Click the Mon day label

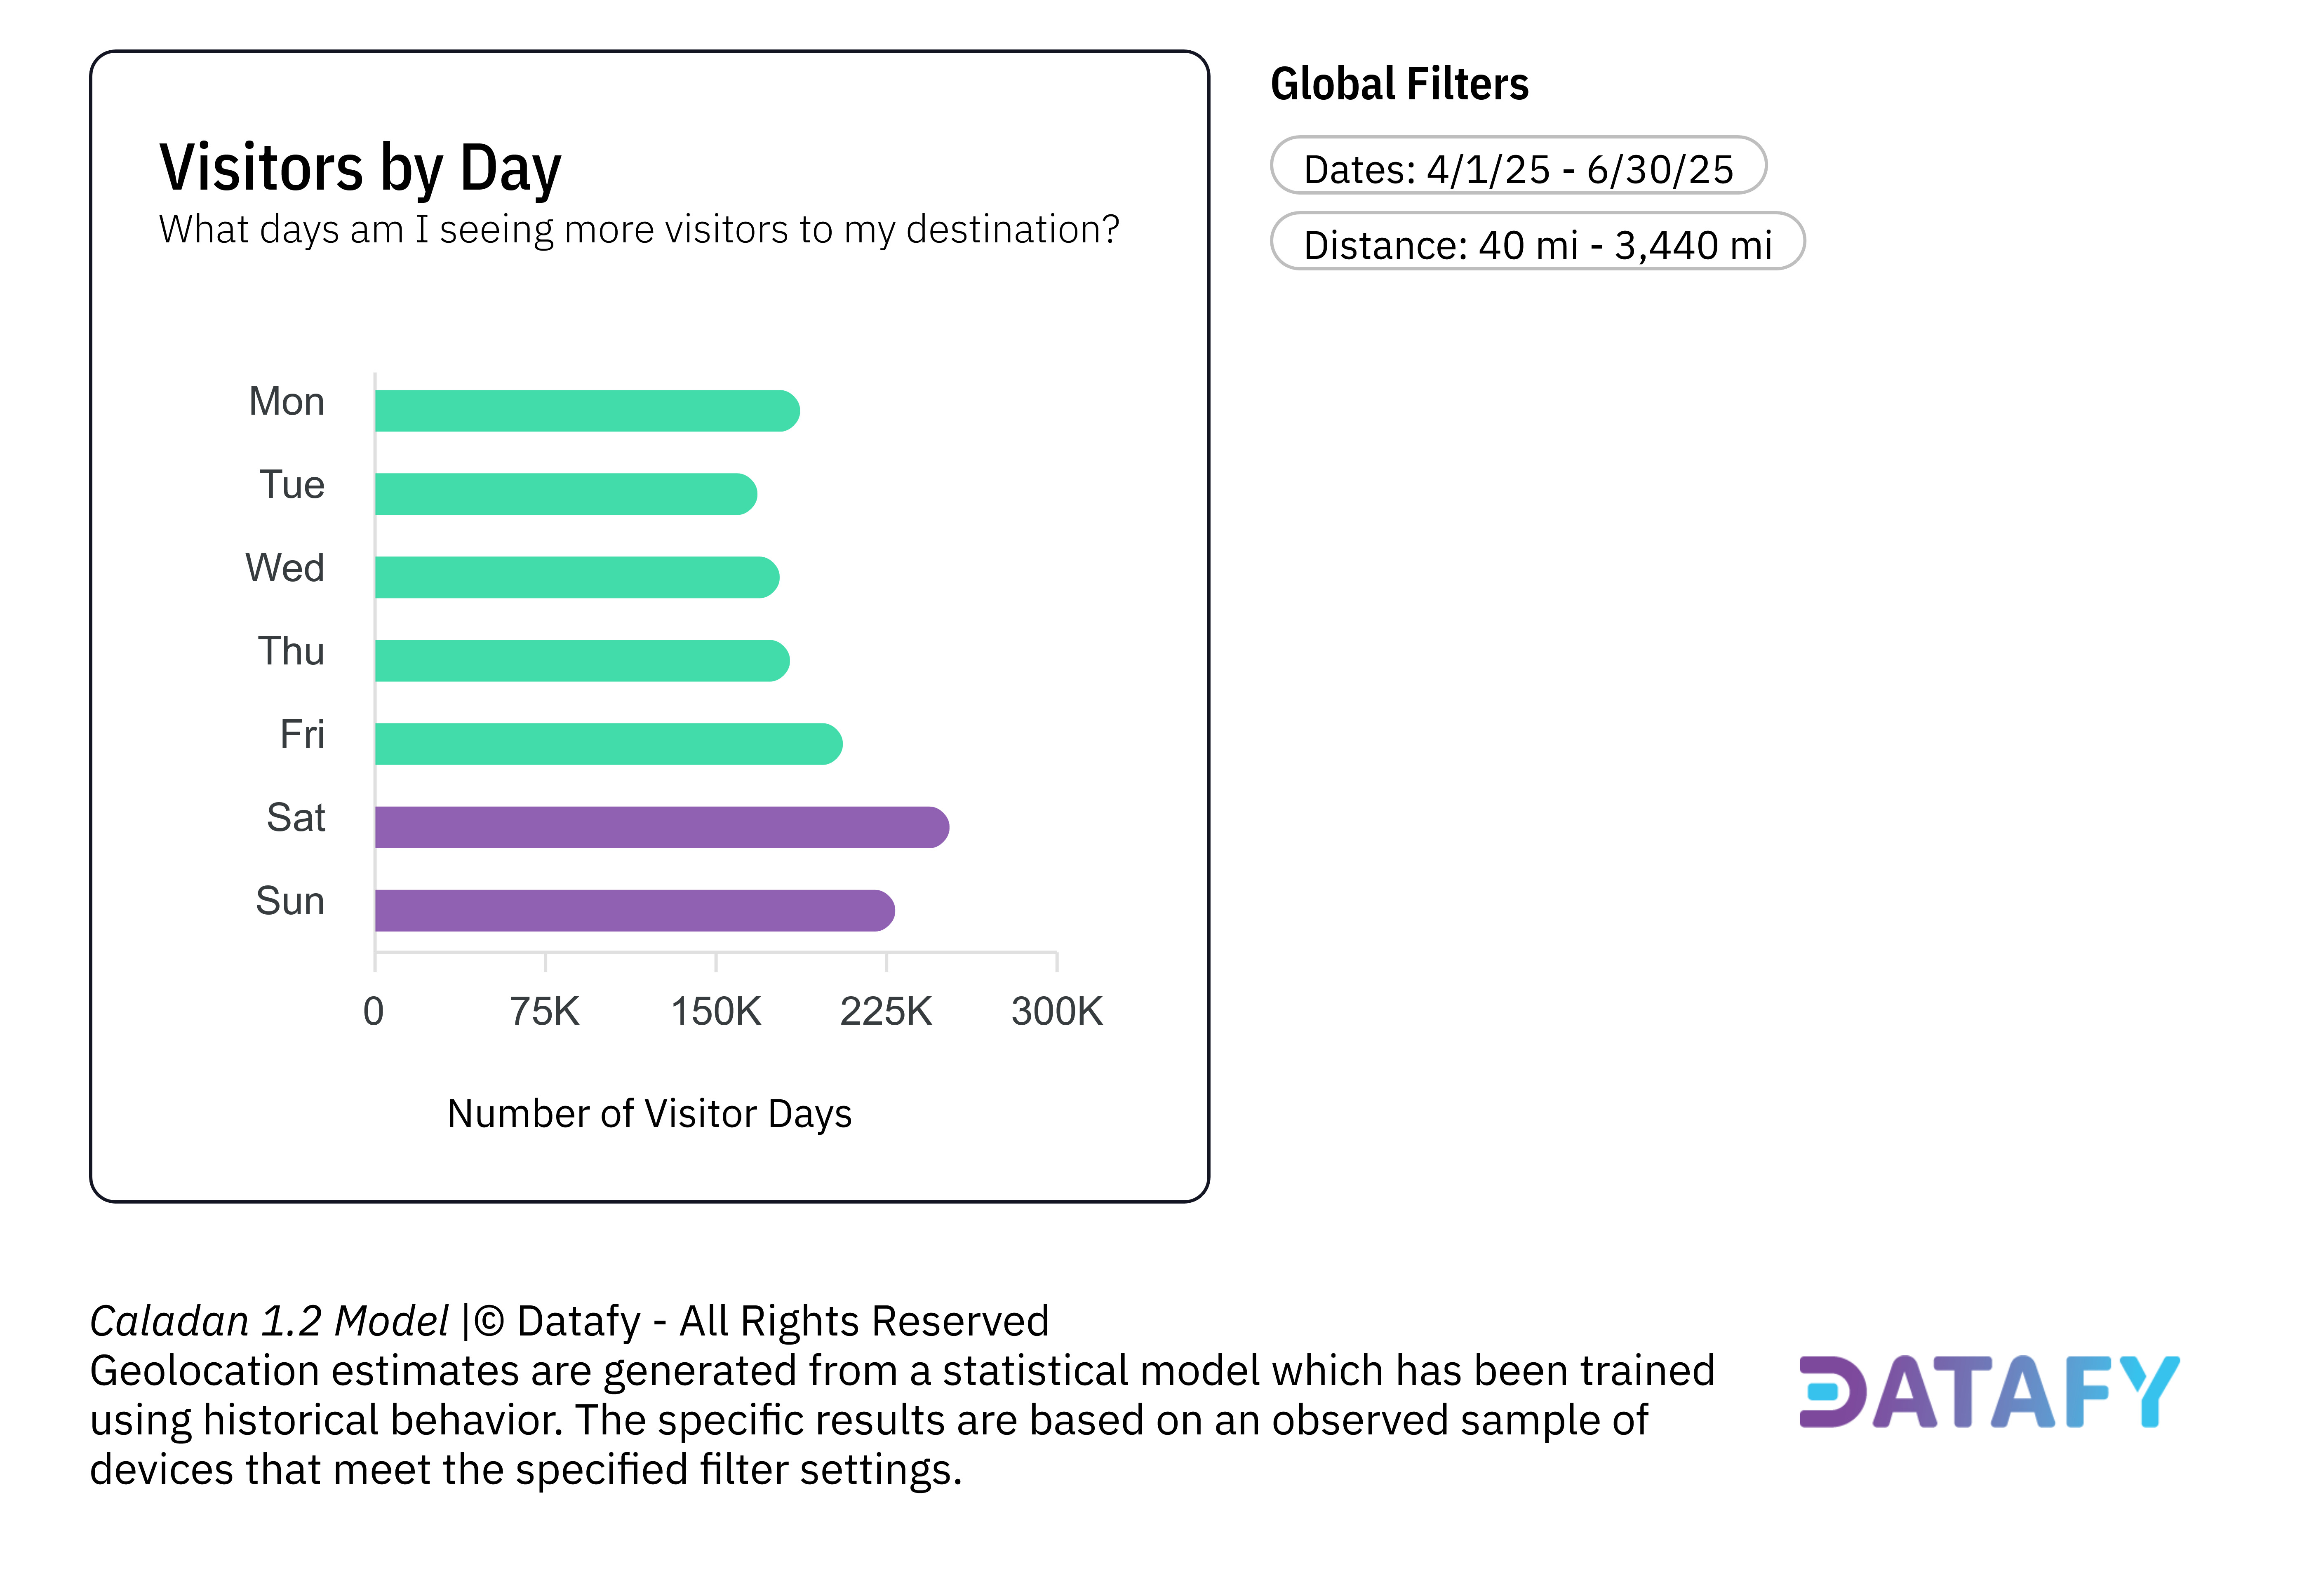coord(286,402)
